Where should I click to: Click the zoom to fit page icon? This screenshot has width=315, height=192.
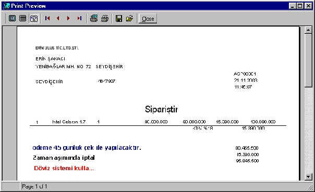(12, 18)
